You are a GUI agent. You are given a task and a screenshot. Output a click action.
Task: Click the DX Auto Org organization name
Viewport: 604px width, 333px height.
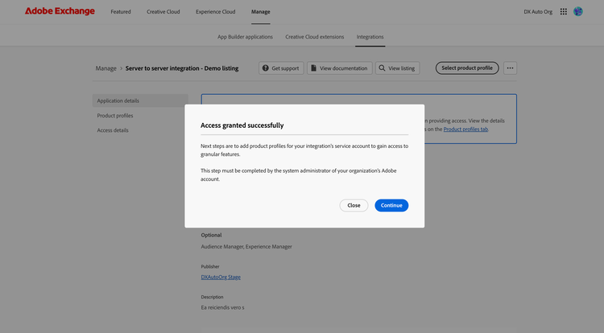pyautogui.click(x=538, y=12)
